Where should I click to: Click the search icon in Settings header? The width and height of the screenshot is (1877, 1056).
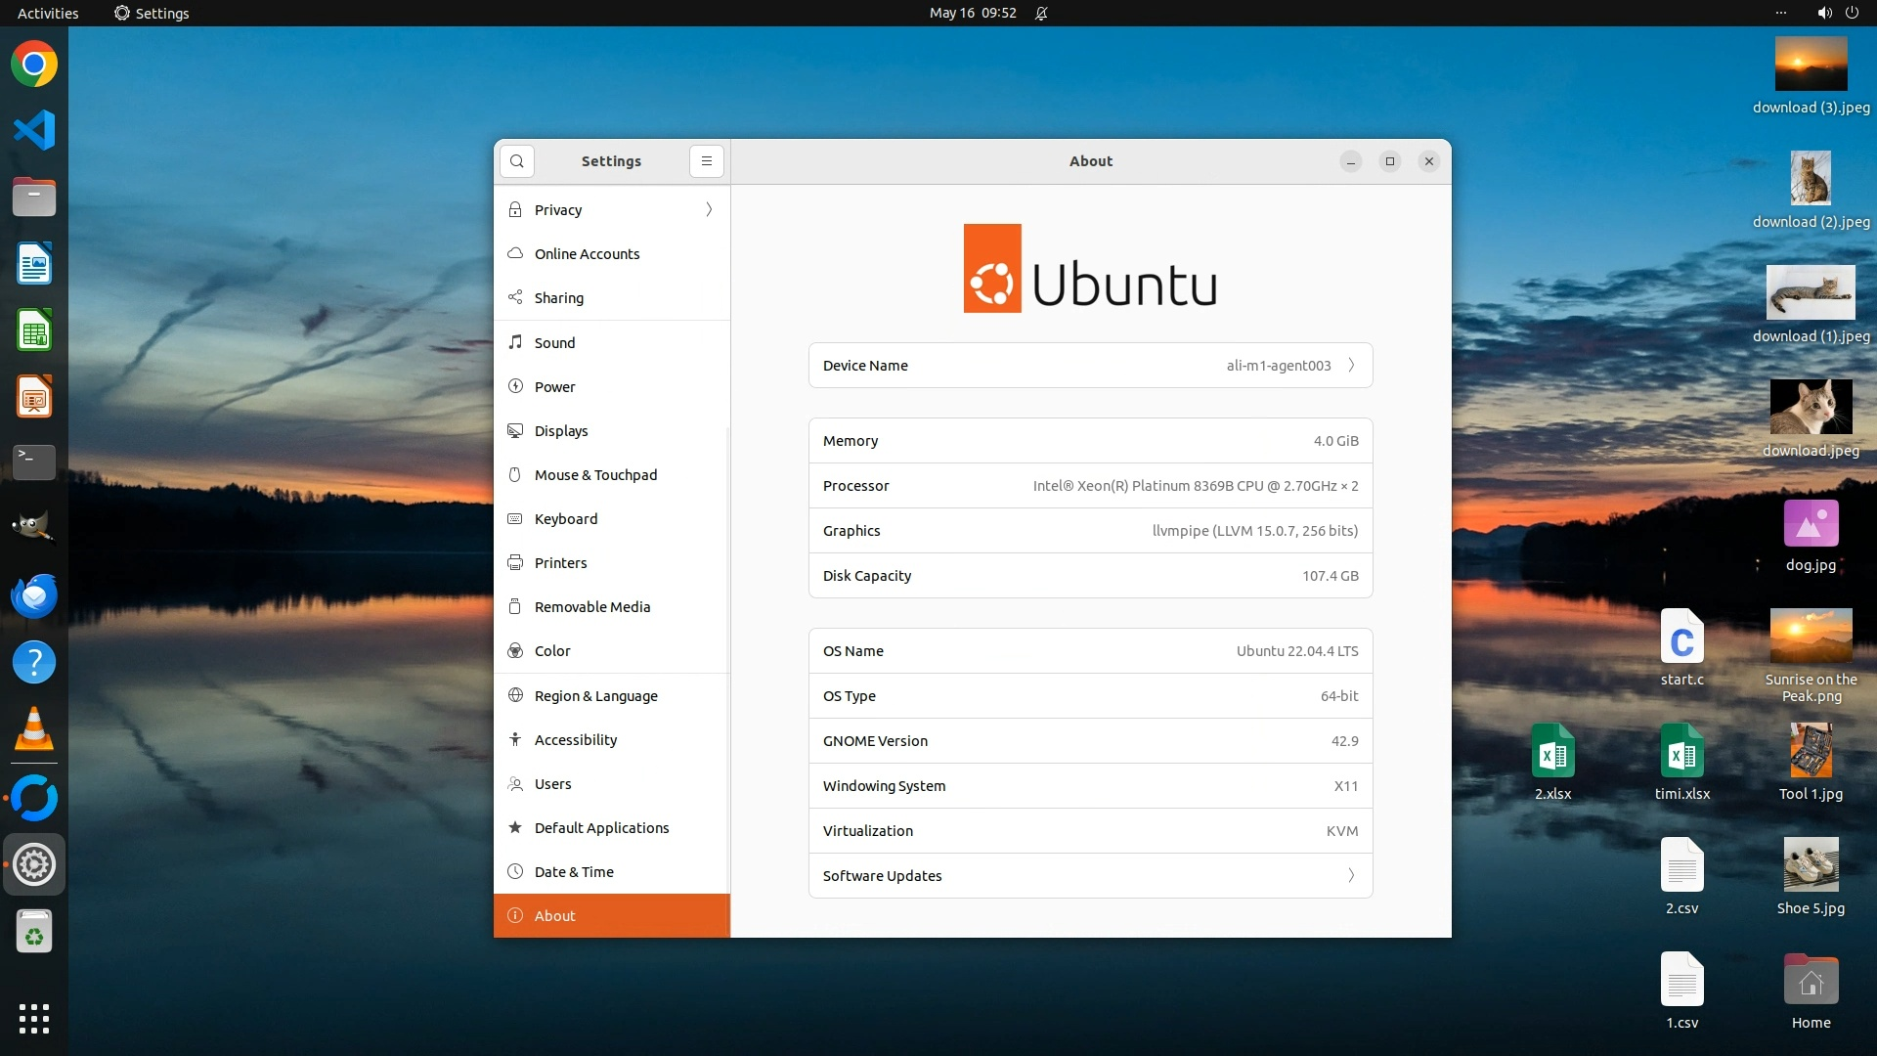coord(517,161)
